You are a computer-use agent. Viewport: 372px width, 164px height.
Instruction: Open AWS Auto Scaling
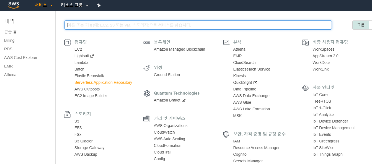pos(169,139)
